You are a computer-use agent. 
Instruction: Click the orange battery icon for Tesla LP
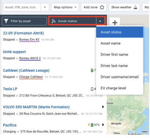(92, 89)
